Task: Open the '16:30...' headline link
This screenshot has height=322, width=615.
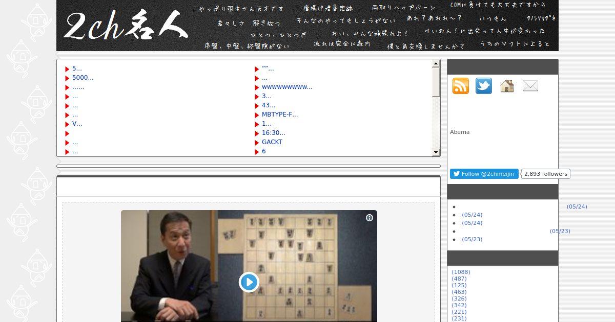Action: 274,133
